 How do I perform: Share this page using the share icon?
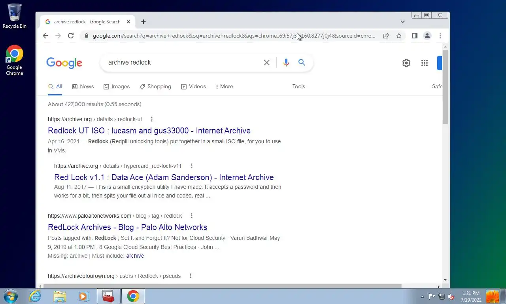click(x=386, y=36)
